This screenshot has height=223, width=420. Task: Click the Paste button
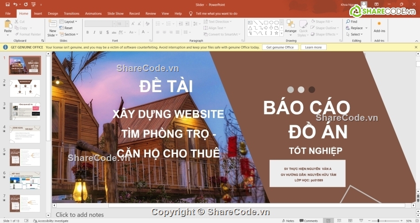coord(8,27)
